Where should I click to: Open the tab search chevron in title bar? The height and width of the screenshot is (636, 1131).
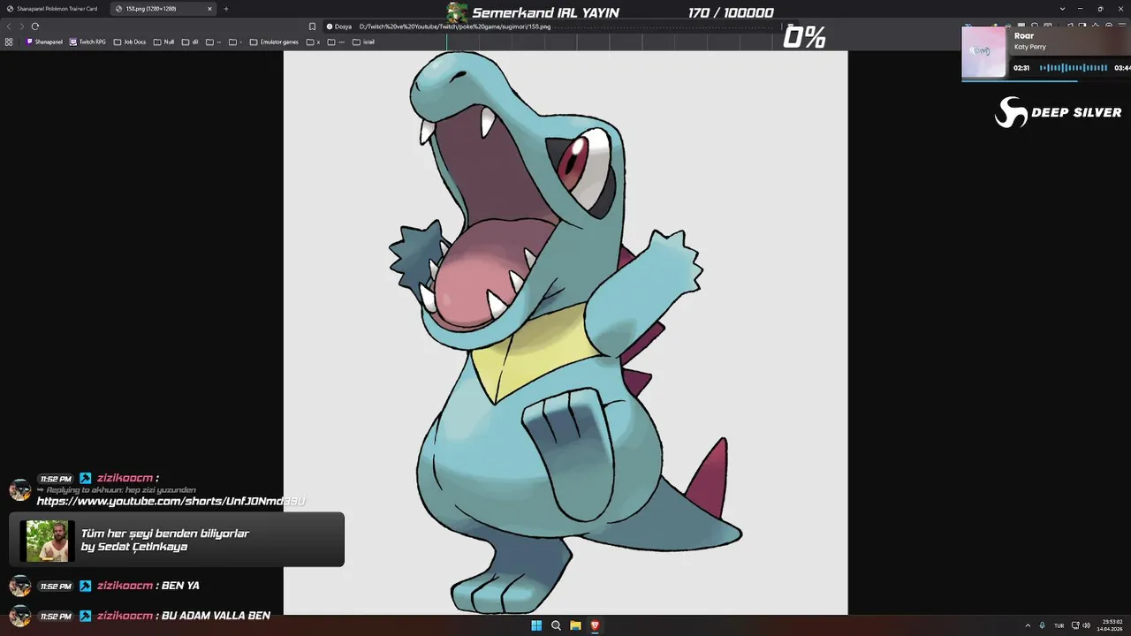pyautogui.click(x=1062, y=9)
